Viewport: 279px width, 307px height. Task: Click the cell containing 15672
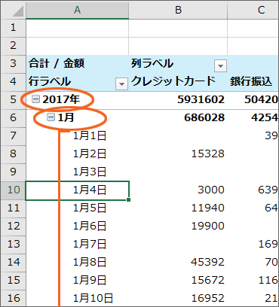tap(178, 281)
